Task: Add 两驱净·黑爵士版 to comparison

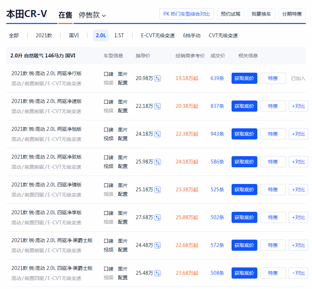Action: click(298, 245)
